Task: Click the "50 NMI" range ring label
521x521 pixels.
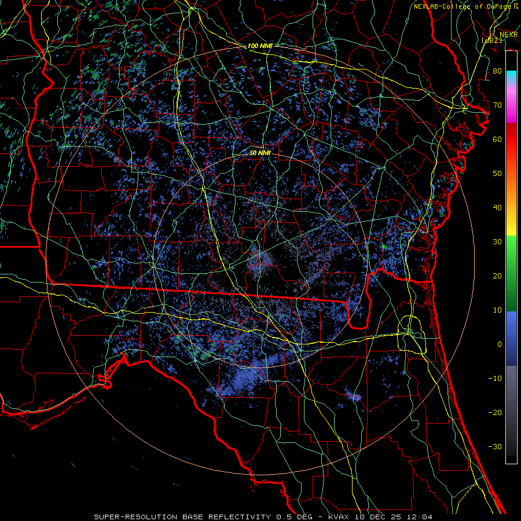Action: point(260,153)
